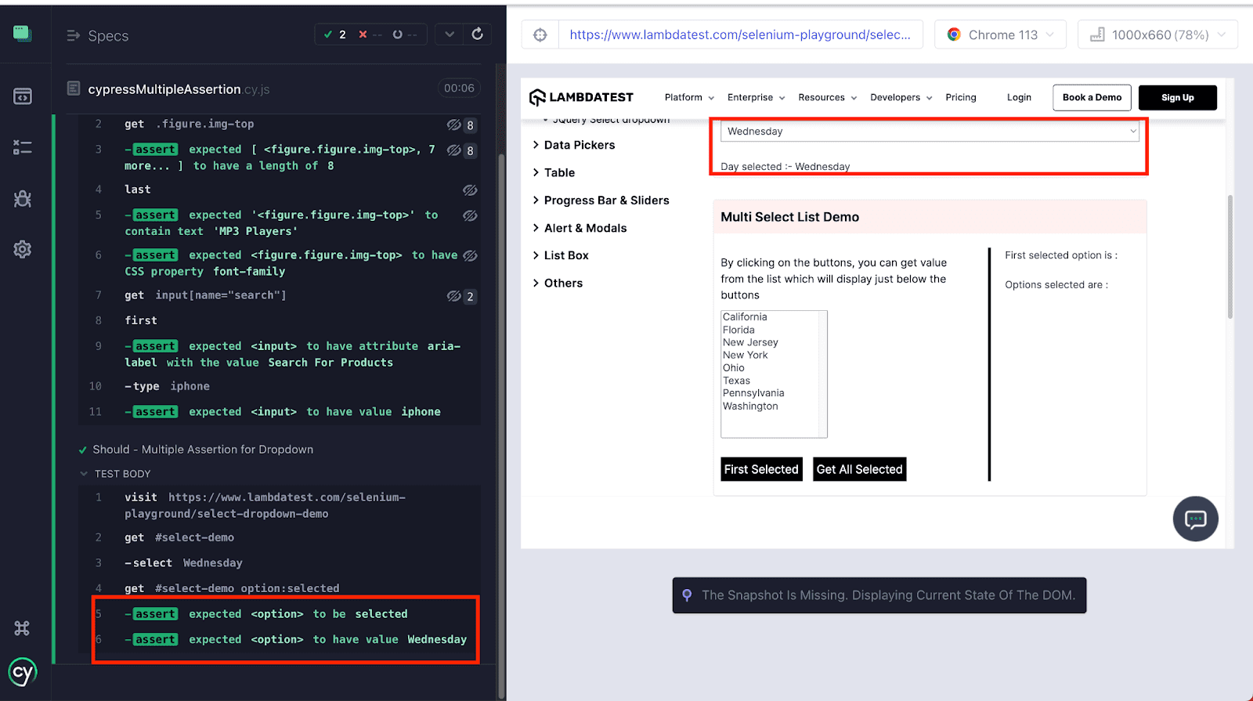Open the Cypress app logo icon
This screenshot has height=701, width=1253.
22,33
